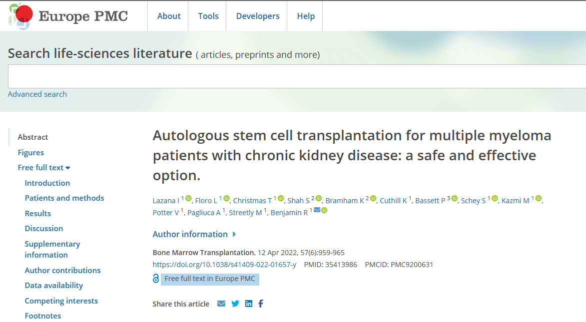Jump to Results section in sidebar
The width and height of the screenshot is (586, 322).
[38, 213]
